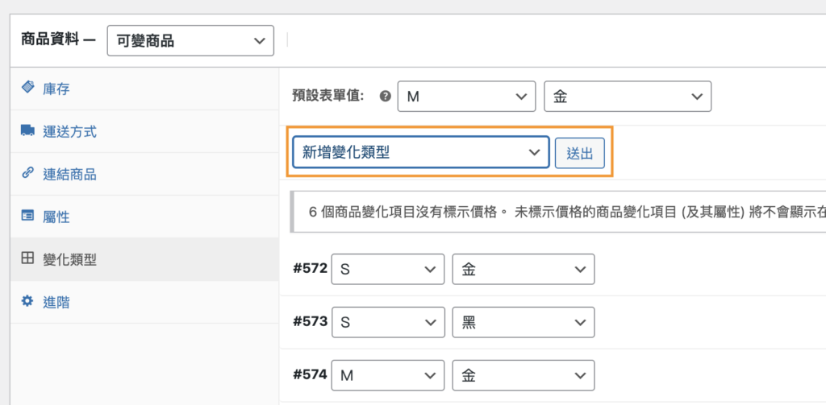
Task: Click the 商品資料 heading
Action: (x=58, y=40)
